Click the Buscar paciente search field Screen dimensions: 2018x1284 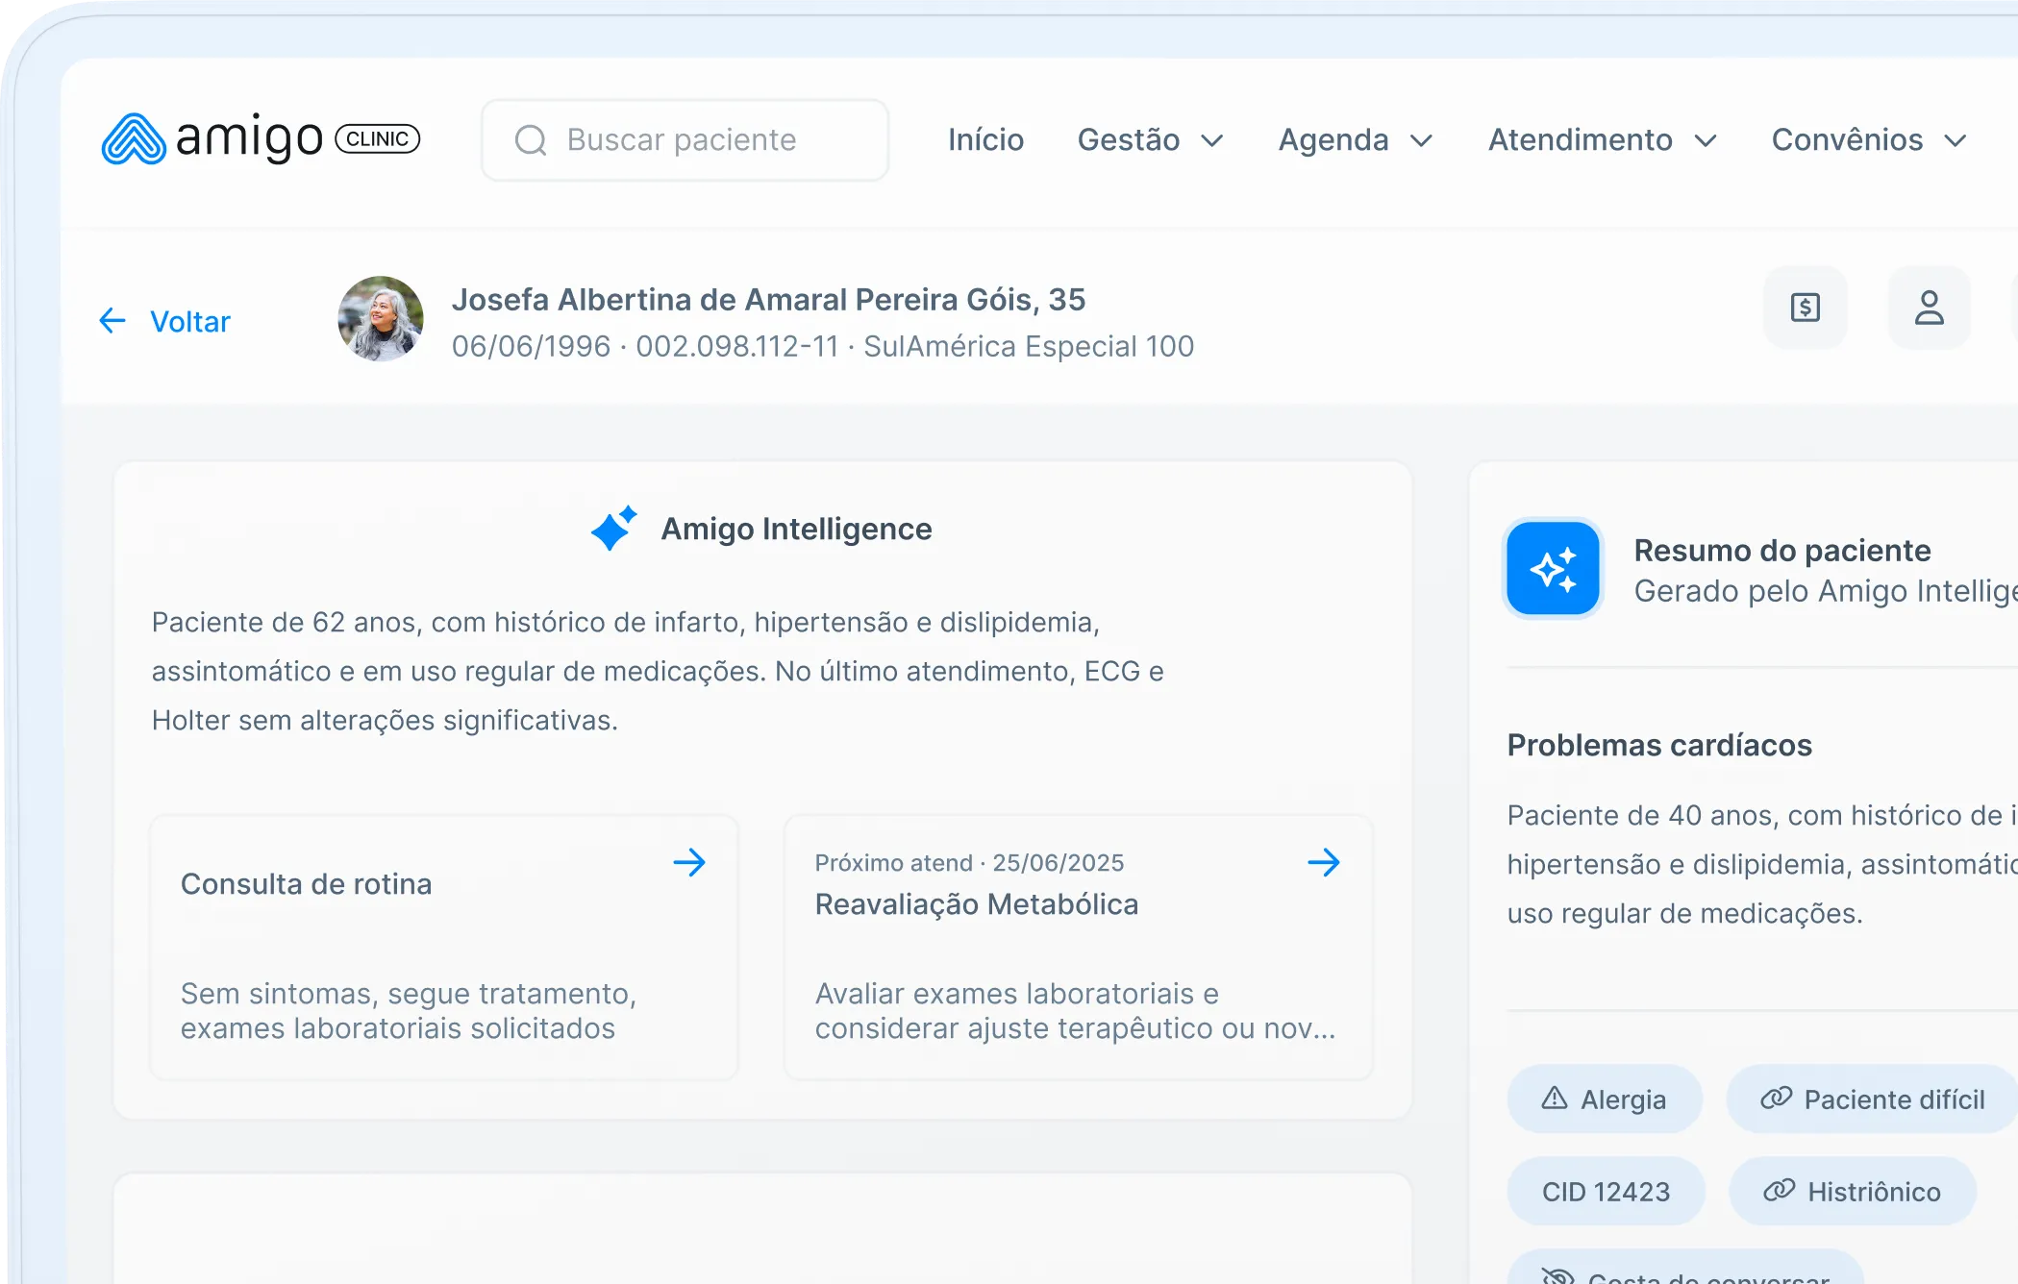(x=683, y=139)
